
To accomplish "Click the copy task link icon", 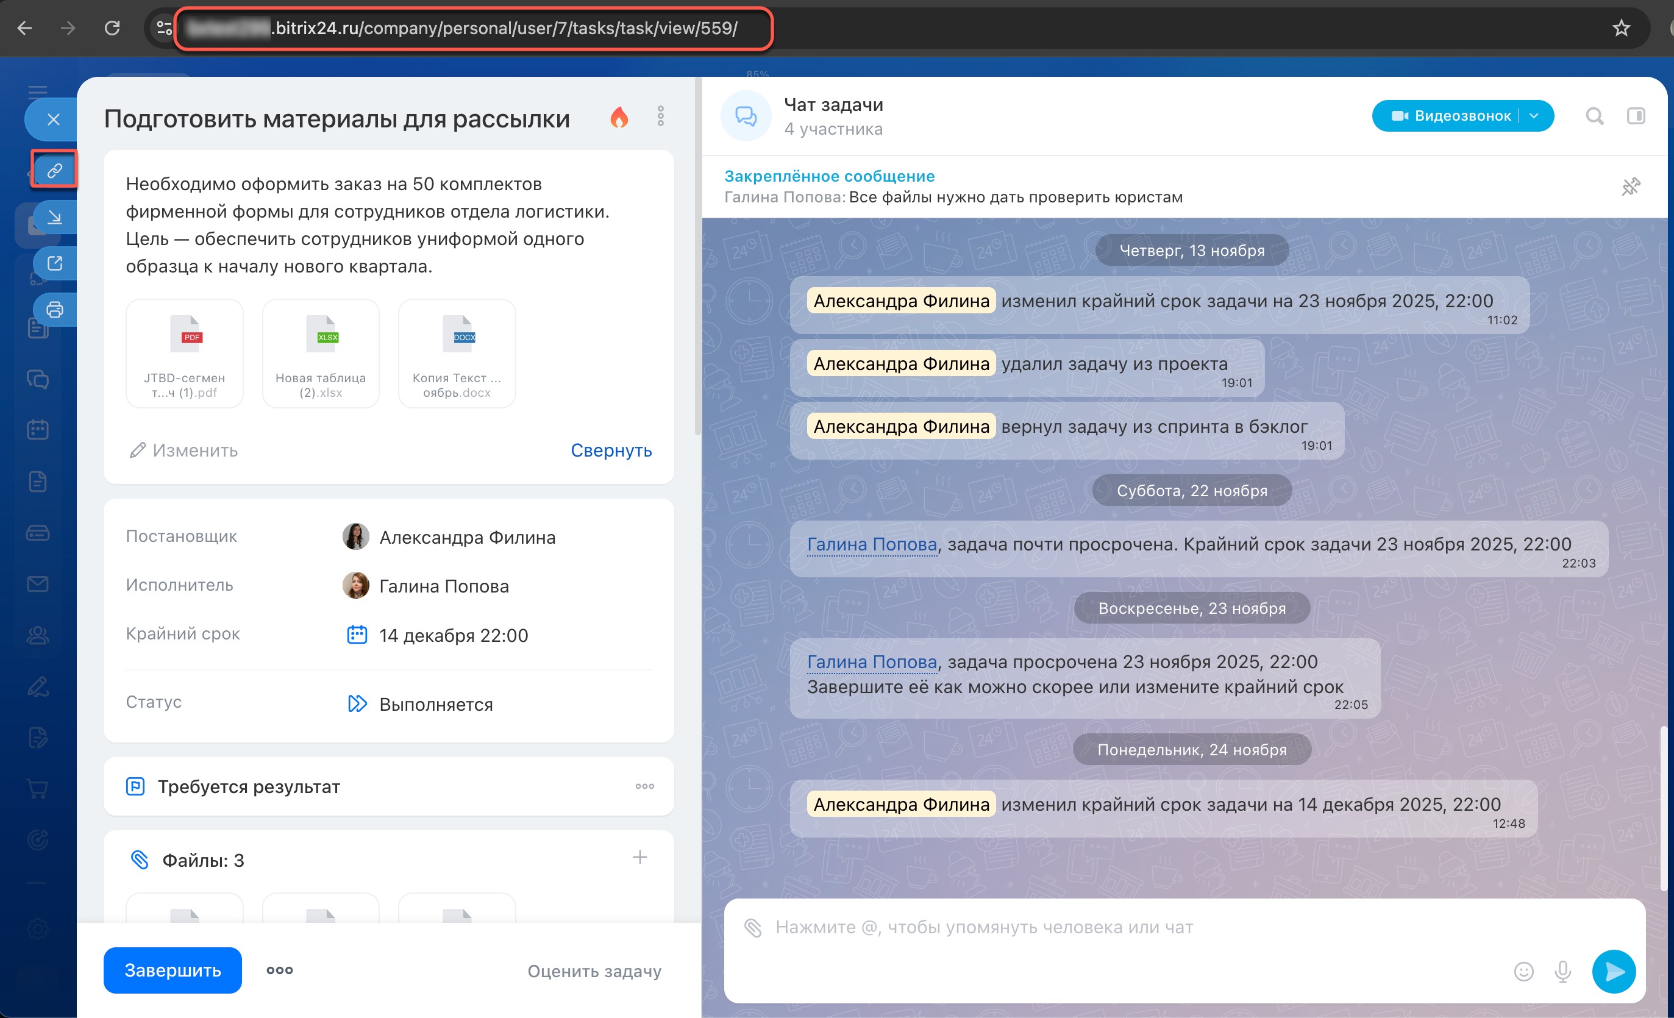I will coord(54,170).
